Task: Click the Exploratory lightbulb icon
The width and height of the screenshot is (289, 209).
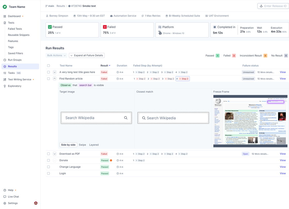Action: tap(5, 86)
